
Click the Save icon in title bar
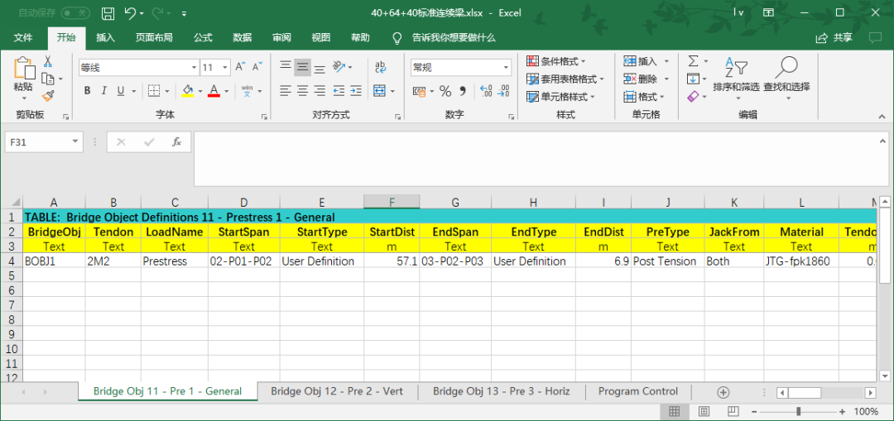(x=108, y=12)
